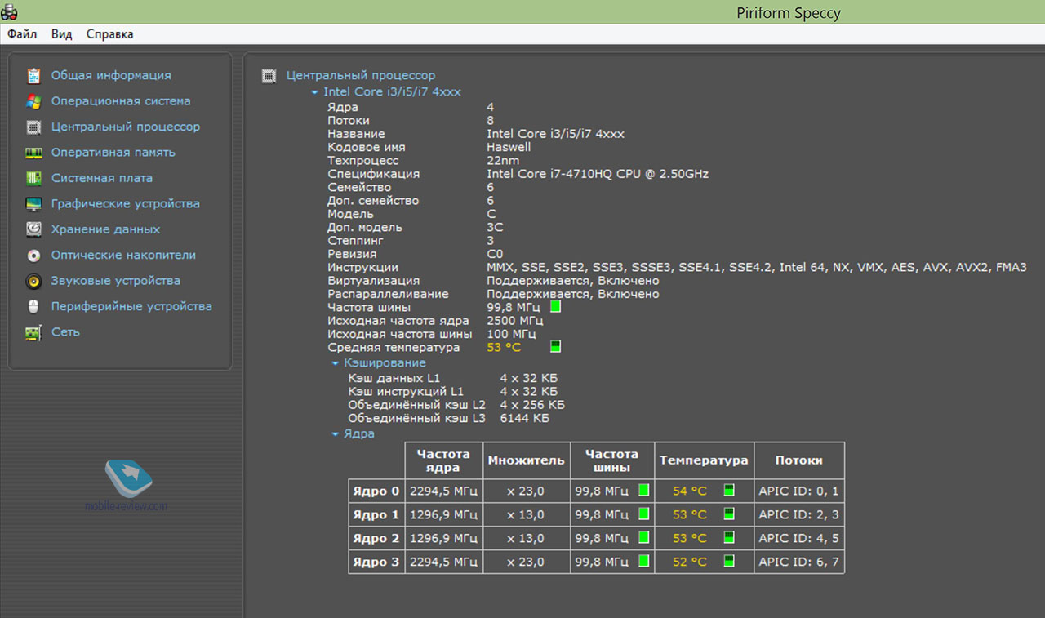Click the Температура column header
1045x618 pixels.
(x=704, y=460)
